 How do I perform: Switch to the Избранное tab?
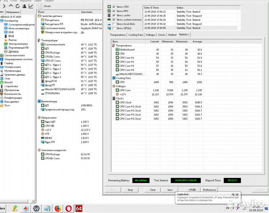coord(13,12)
